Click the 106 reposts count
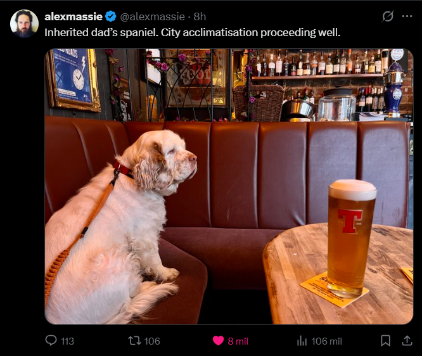The height and width of the screenshot is (356, 422). (152, 341)
